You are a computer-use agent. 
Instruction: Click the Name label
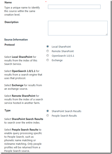(8, 2)
